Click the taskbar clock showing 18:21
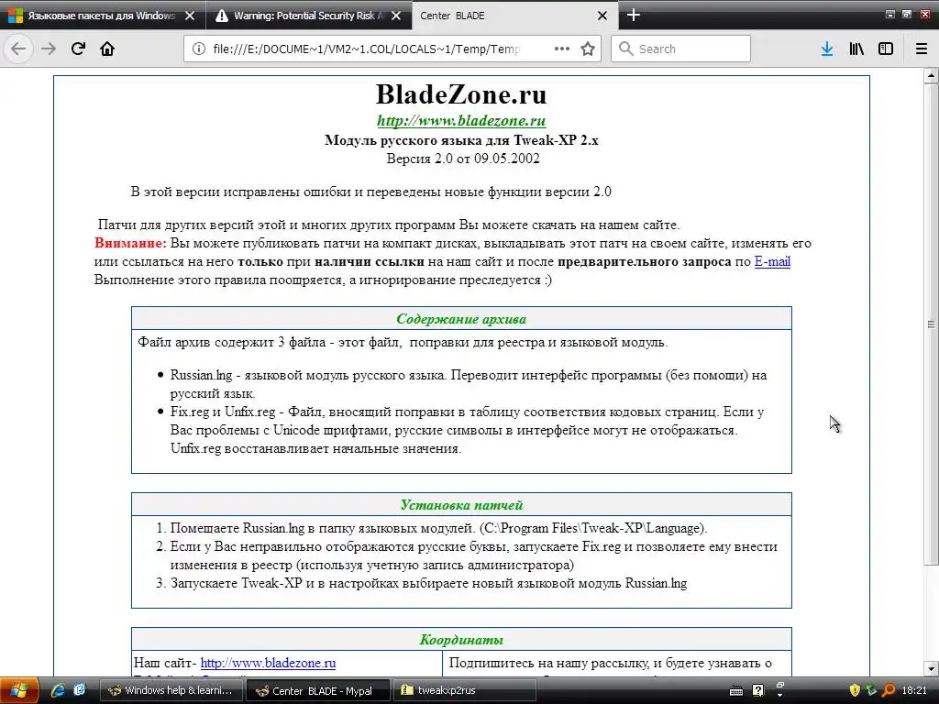The image size is (939, 704). [914, 690]
